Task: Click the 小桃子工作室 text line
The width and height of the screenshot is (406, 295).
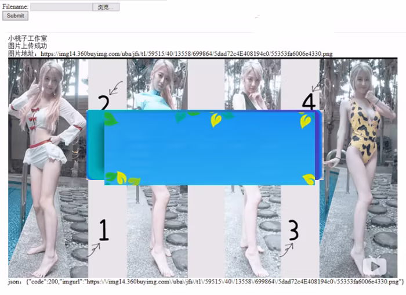Action: [27, 38]
